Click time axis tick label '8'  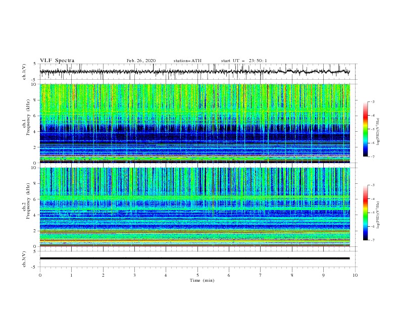point(292,275)
